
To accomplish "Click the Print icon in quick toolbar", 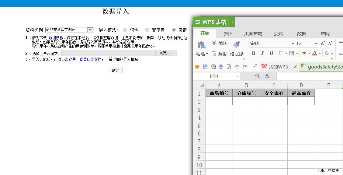I will point(221,67).
